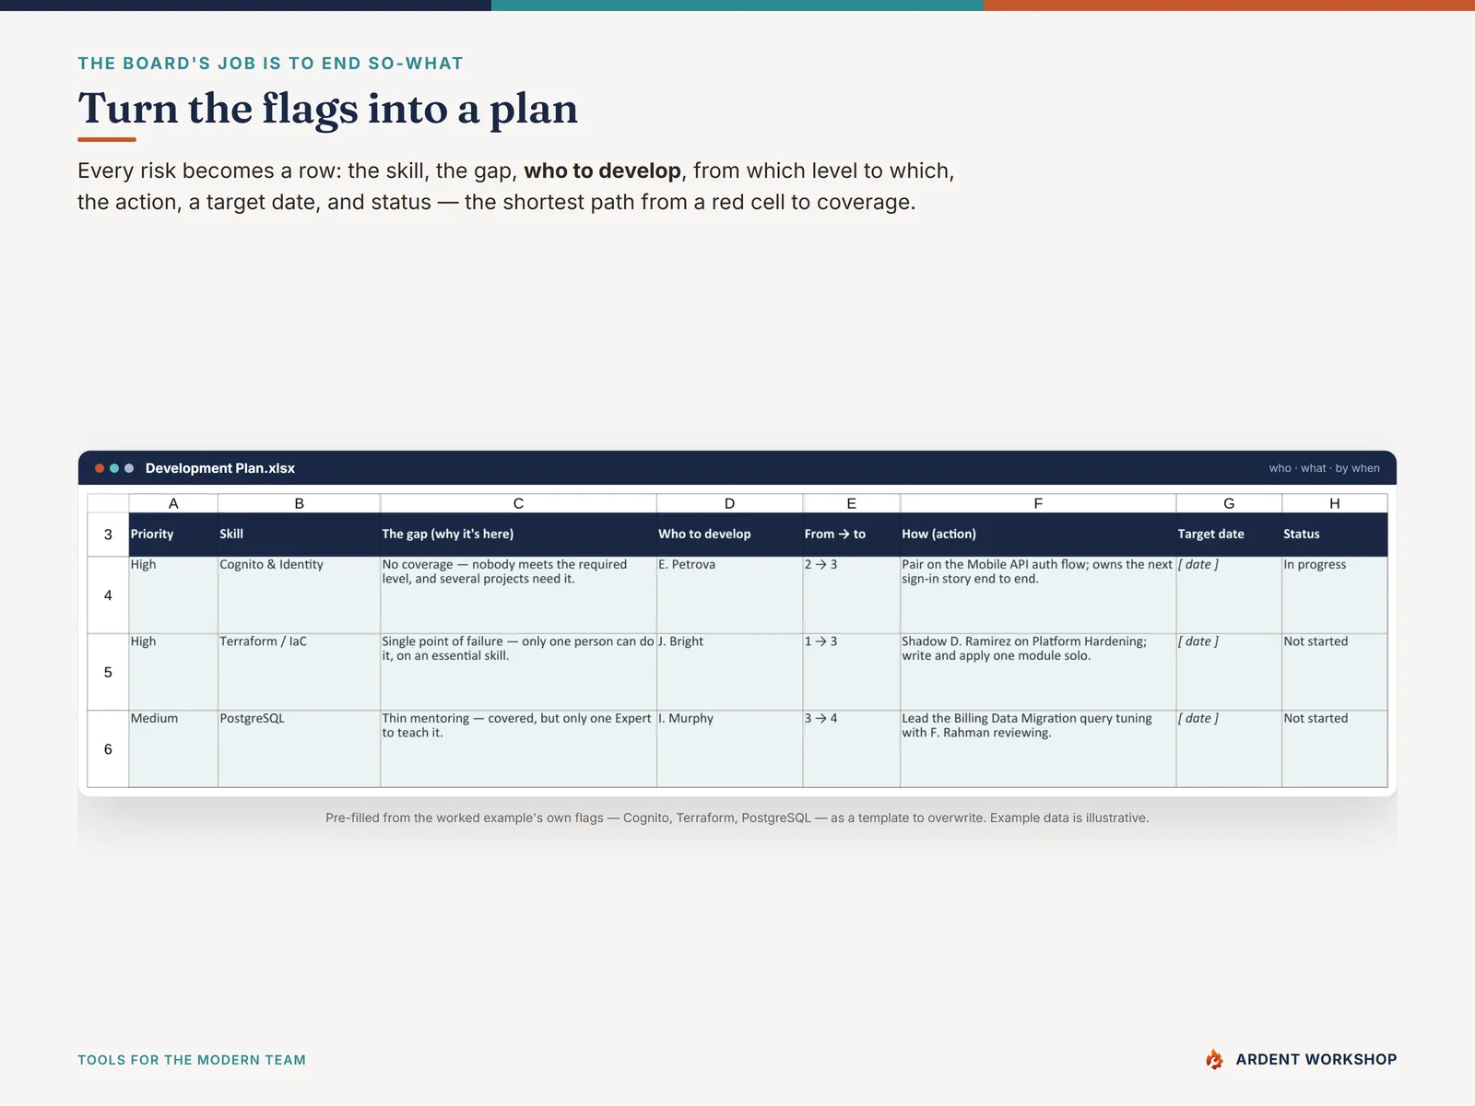Screen dimensions: 1475x1106
Task: Select the Medium priority cell
Action: pyautogui.click(x=173, y=749)
